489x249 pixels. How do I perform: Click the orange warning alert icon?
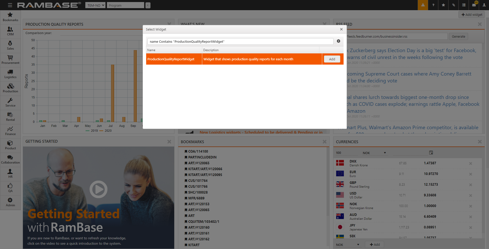pos(423,5)
